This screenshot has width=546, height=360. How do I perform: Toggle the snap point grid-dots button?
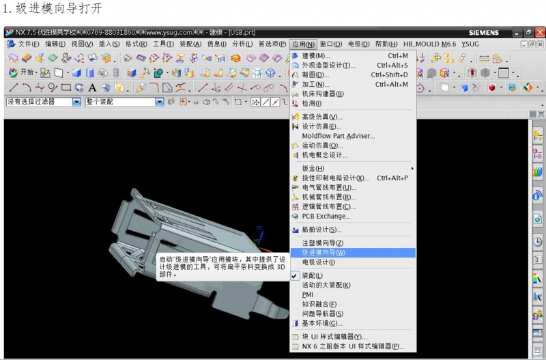255,102
